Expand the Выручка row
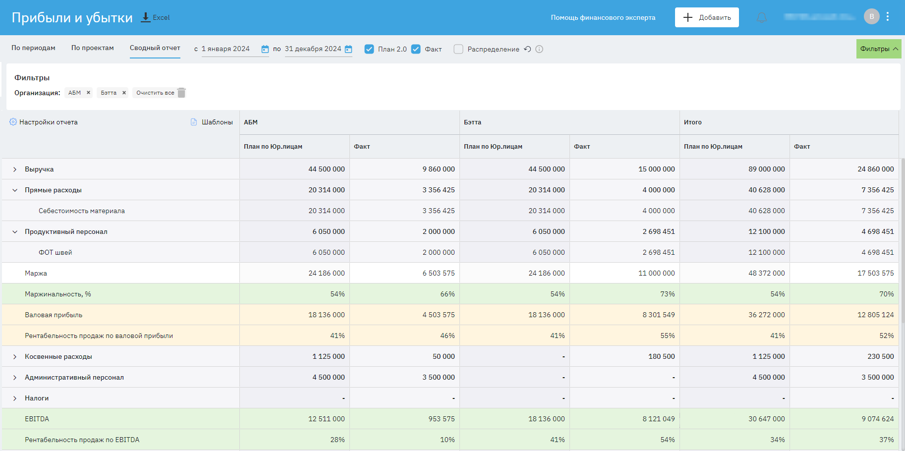905x451 pixels. [15, 169]
